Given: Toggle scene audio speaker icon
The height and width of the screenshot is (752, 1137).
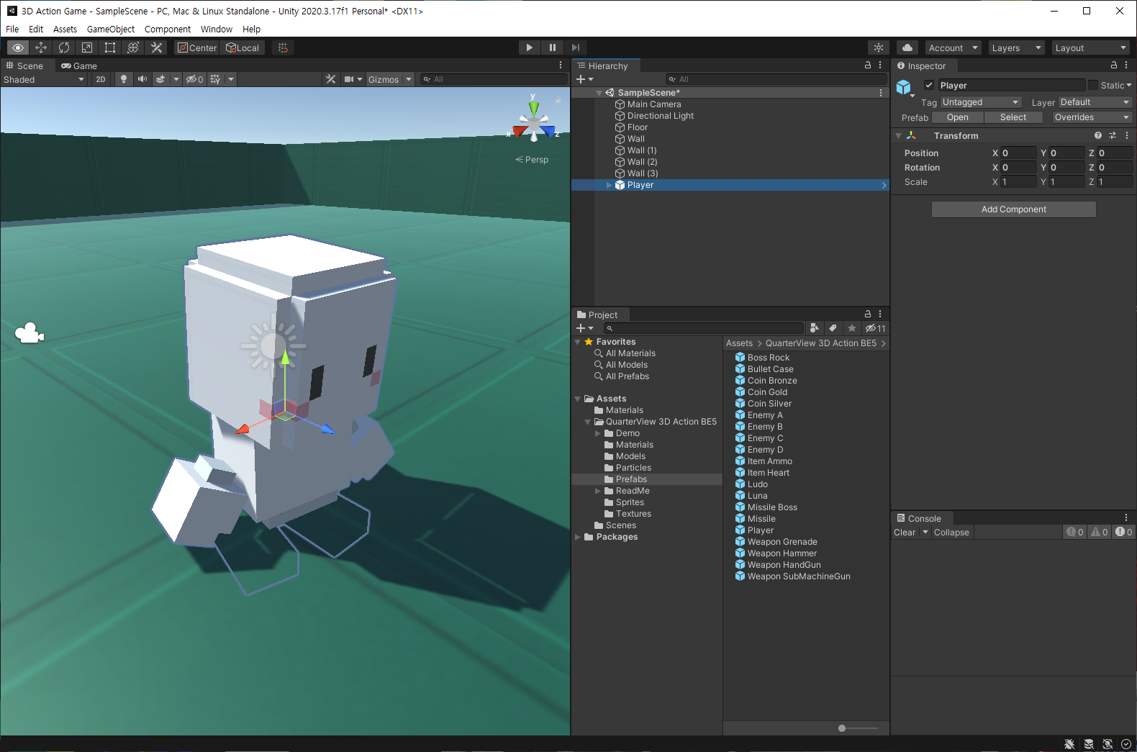Looking at the screenshot, I should click(142, 79).
